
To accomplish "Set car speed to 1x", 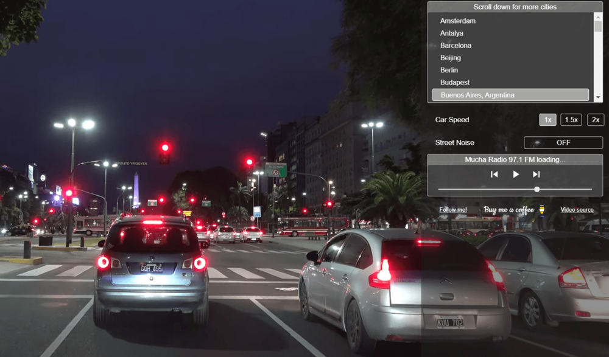I will point(547,120).
